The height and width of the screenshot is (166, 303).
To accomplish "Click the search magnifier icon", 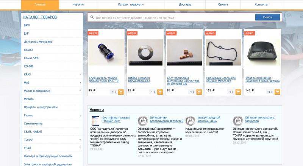I will tap(92, 17).
